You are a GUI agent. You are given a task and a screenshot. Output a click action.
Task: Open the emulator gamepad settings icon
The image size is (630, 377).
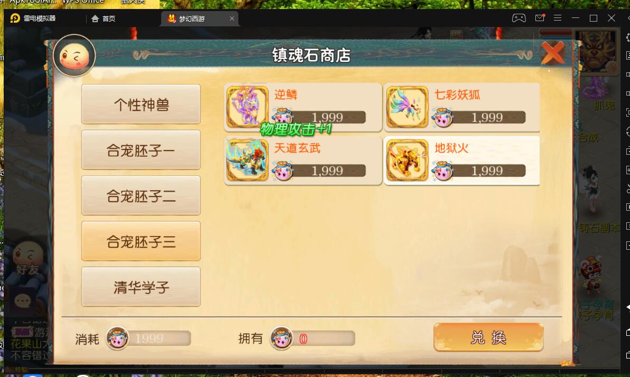(518, 18)
